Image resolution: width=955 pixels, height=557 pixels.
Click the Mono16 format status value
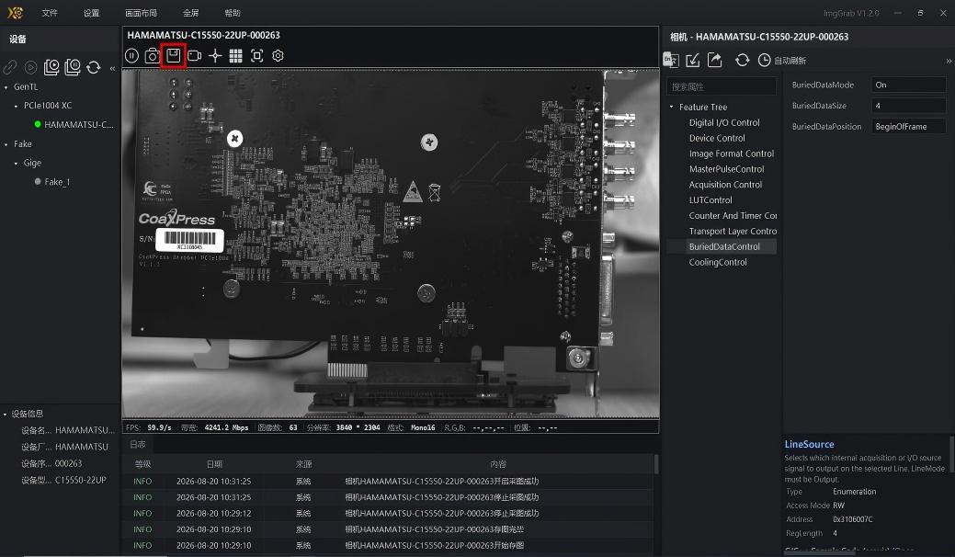coord(423,428)
